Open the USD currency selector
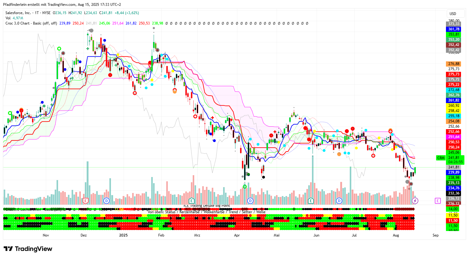Viewport: 469px width, 258px height. (x=453, y=14)
